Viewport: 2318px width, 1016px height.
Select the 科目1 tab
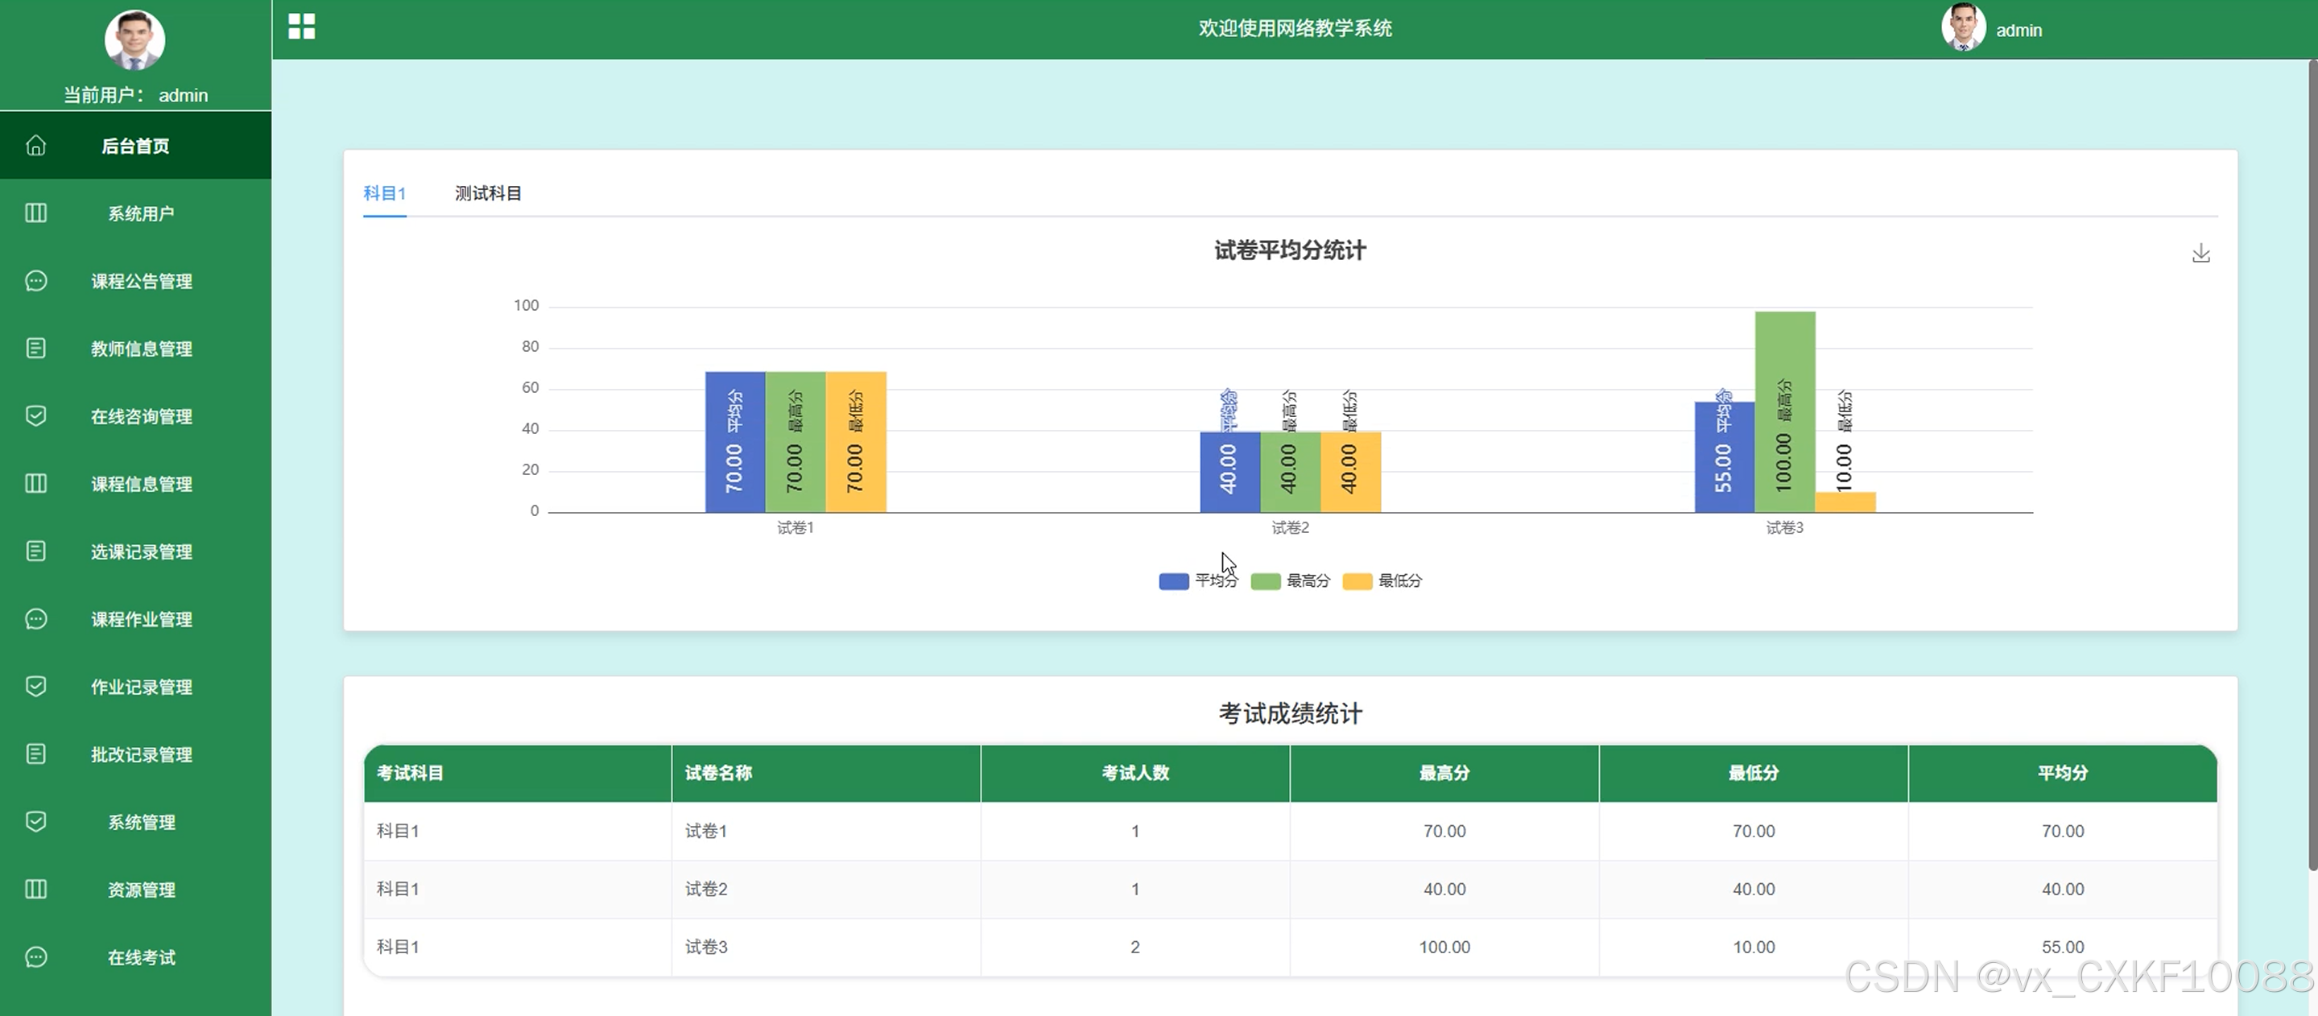(384, 193)
